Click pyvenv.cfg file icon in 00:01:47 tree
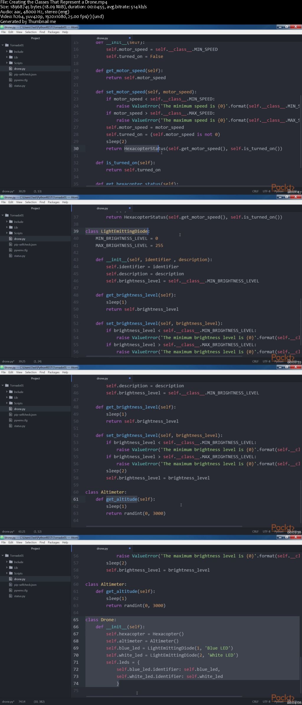The width and height of the screenshot is (302, 705). point(11,80)
